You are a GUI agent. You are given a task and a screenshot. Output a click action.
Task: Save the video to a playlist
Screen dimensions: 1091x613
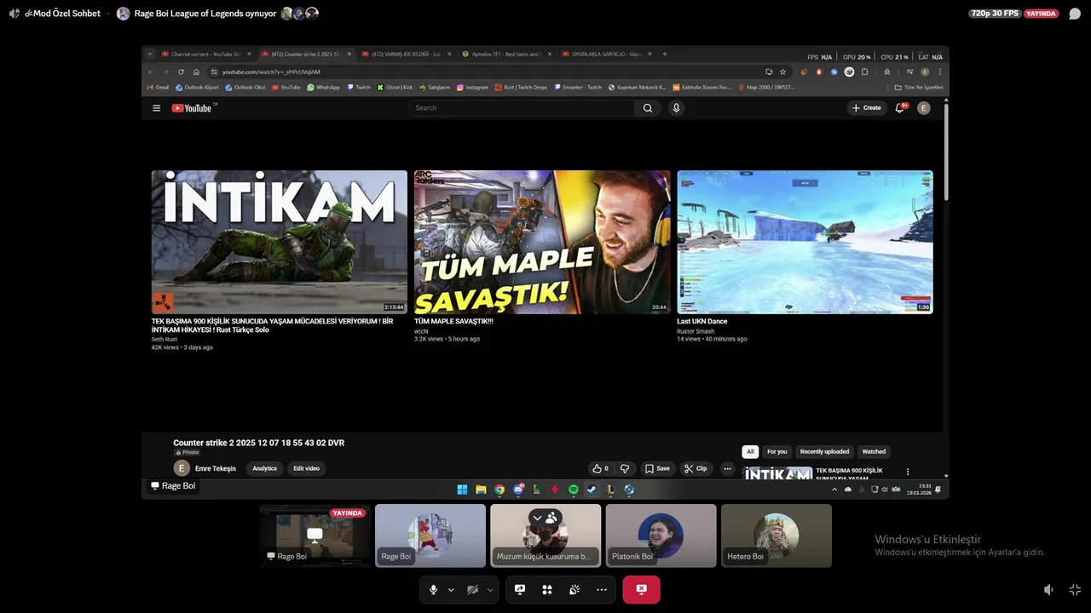[x=657, y=468]
